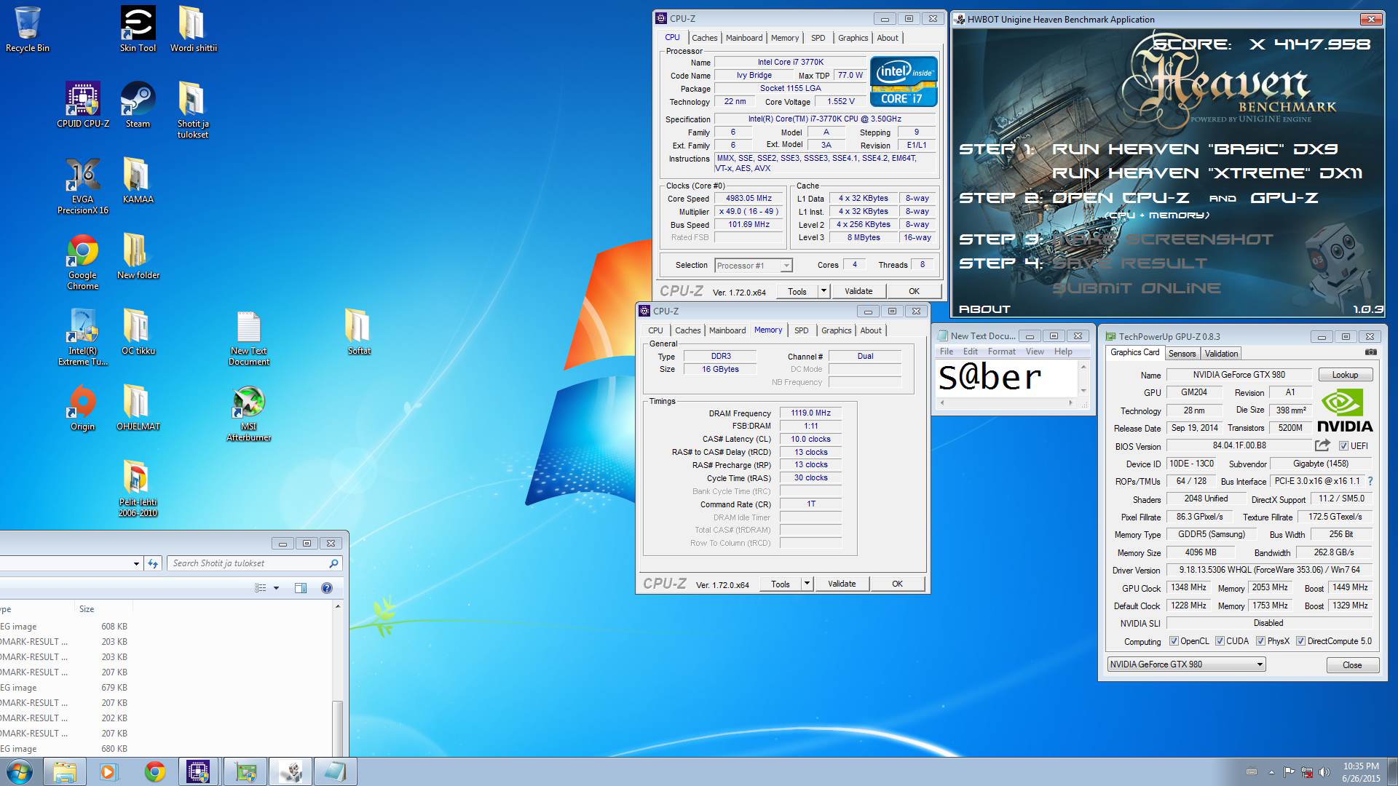Screen dimensions: 1398x786
Task: Click the bus interface question mark
Action: point(1370,481)
